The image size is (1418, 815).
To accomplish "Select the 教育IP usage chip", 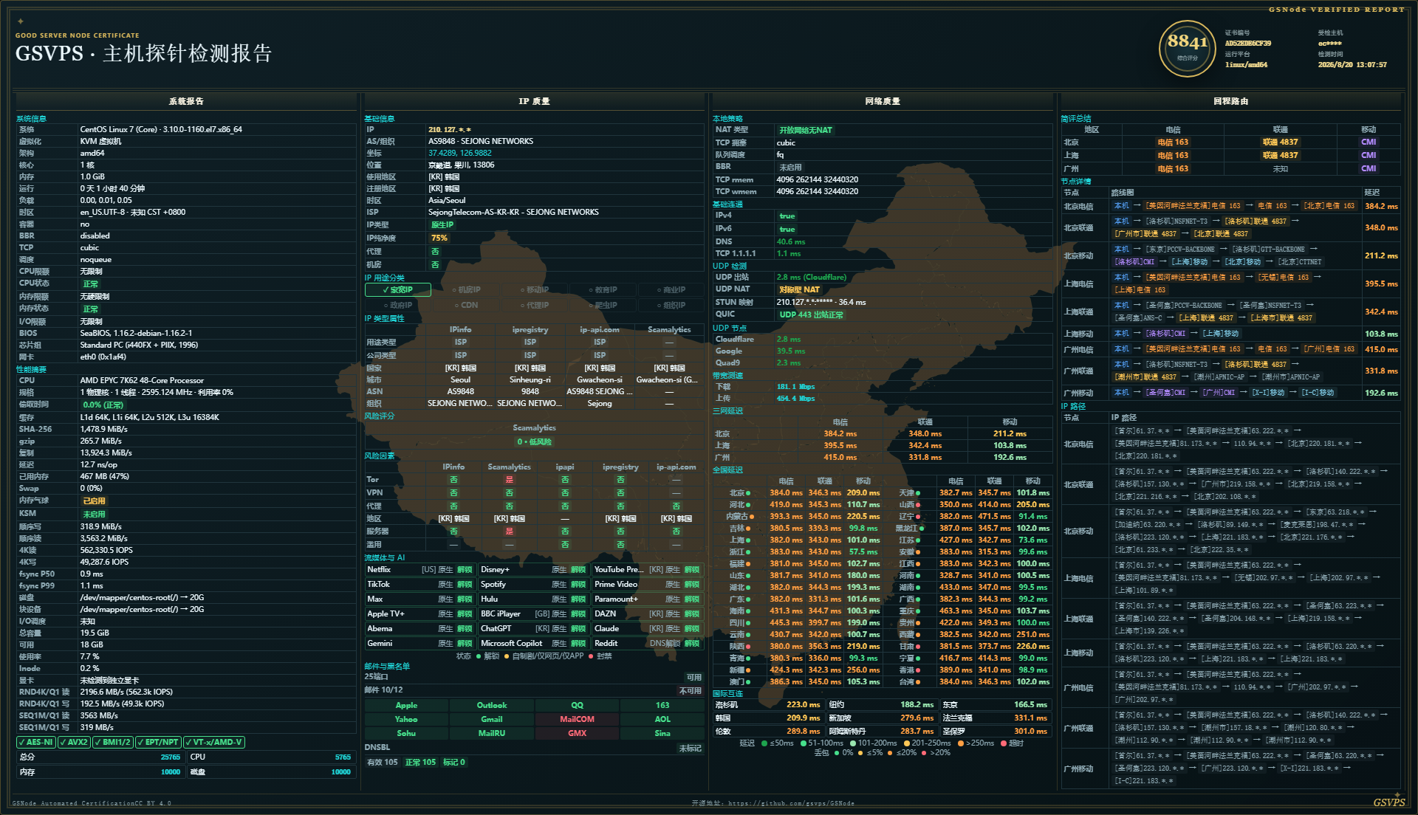I will coord(603,290).
